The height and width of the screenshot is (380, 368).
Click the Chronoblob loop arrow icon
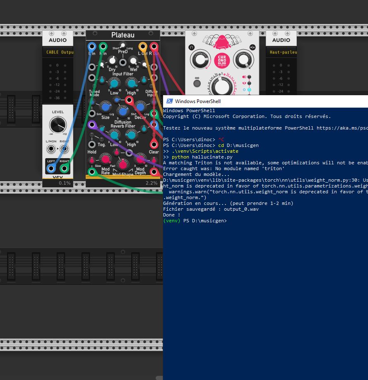(192, 48)
